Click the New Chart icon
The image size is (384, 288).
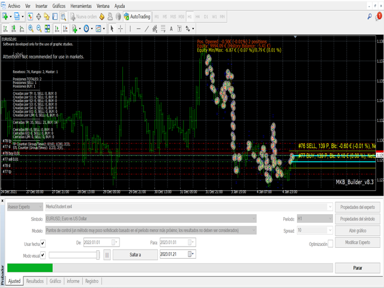[5, 17]
